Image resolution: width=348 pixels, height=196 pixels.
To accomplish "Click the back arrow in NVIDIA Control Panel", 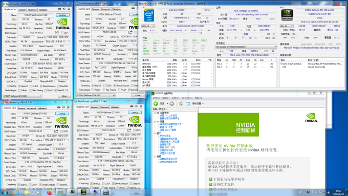I will (x=156, y=104).
